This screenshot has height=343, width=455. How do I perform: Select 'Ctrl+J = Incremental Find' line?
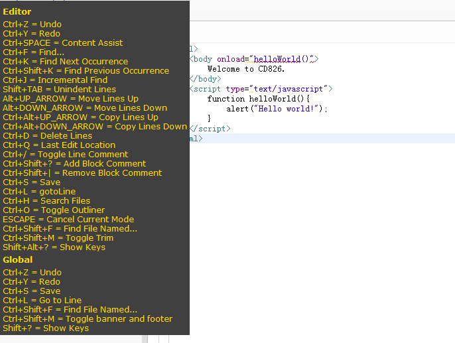[x=56, y=80]
